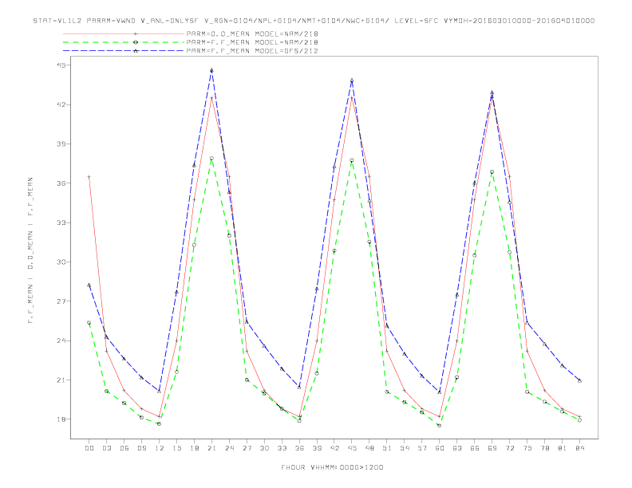Click y-axis tick label 27
The height and width of the screenshot is (488, 632).
[61, 301]
